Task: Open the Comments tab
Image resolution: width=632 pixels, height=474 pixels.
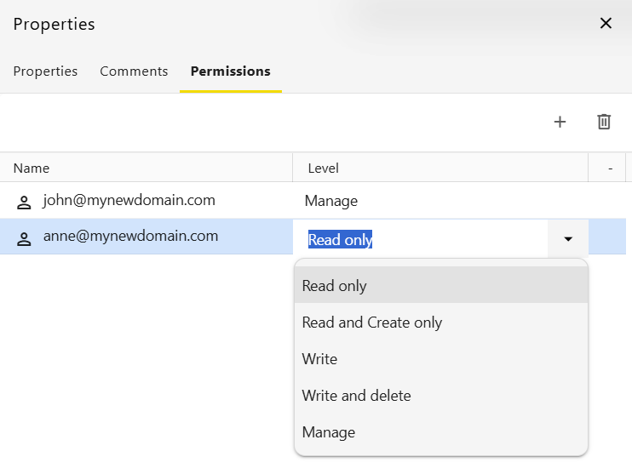Action: 134,71
